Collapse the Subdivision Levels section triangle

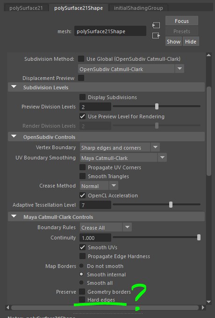[x=14, y=87]
